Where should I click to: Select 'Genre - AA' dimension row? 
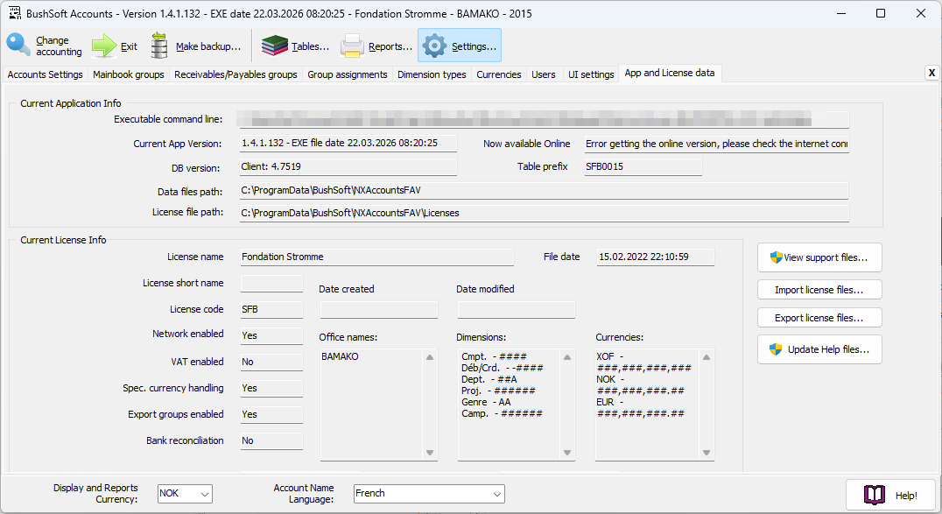click(486, 402)
